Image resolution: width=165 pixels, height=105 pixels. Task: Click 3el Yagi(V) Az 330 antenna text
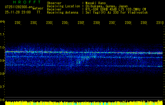pyautogui.click(x=117, y=13)
